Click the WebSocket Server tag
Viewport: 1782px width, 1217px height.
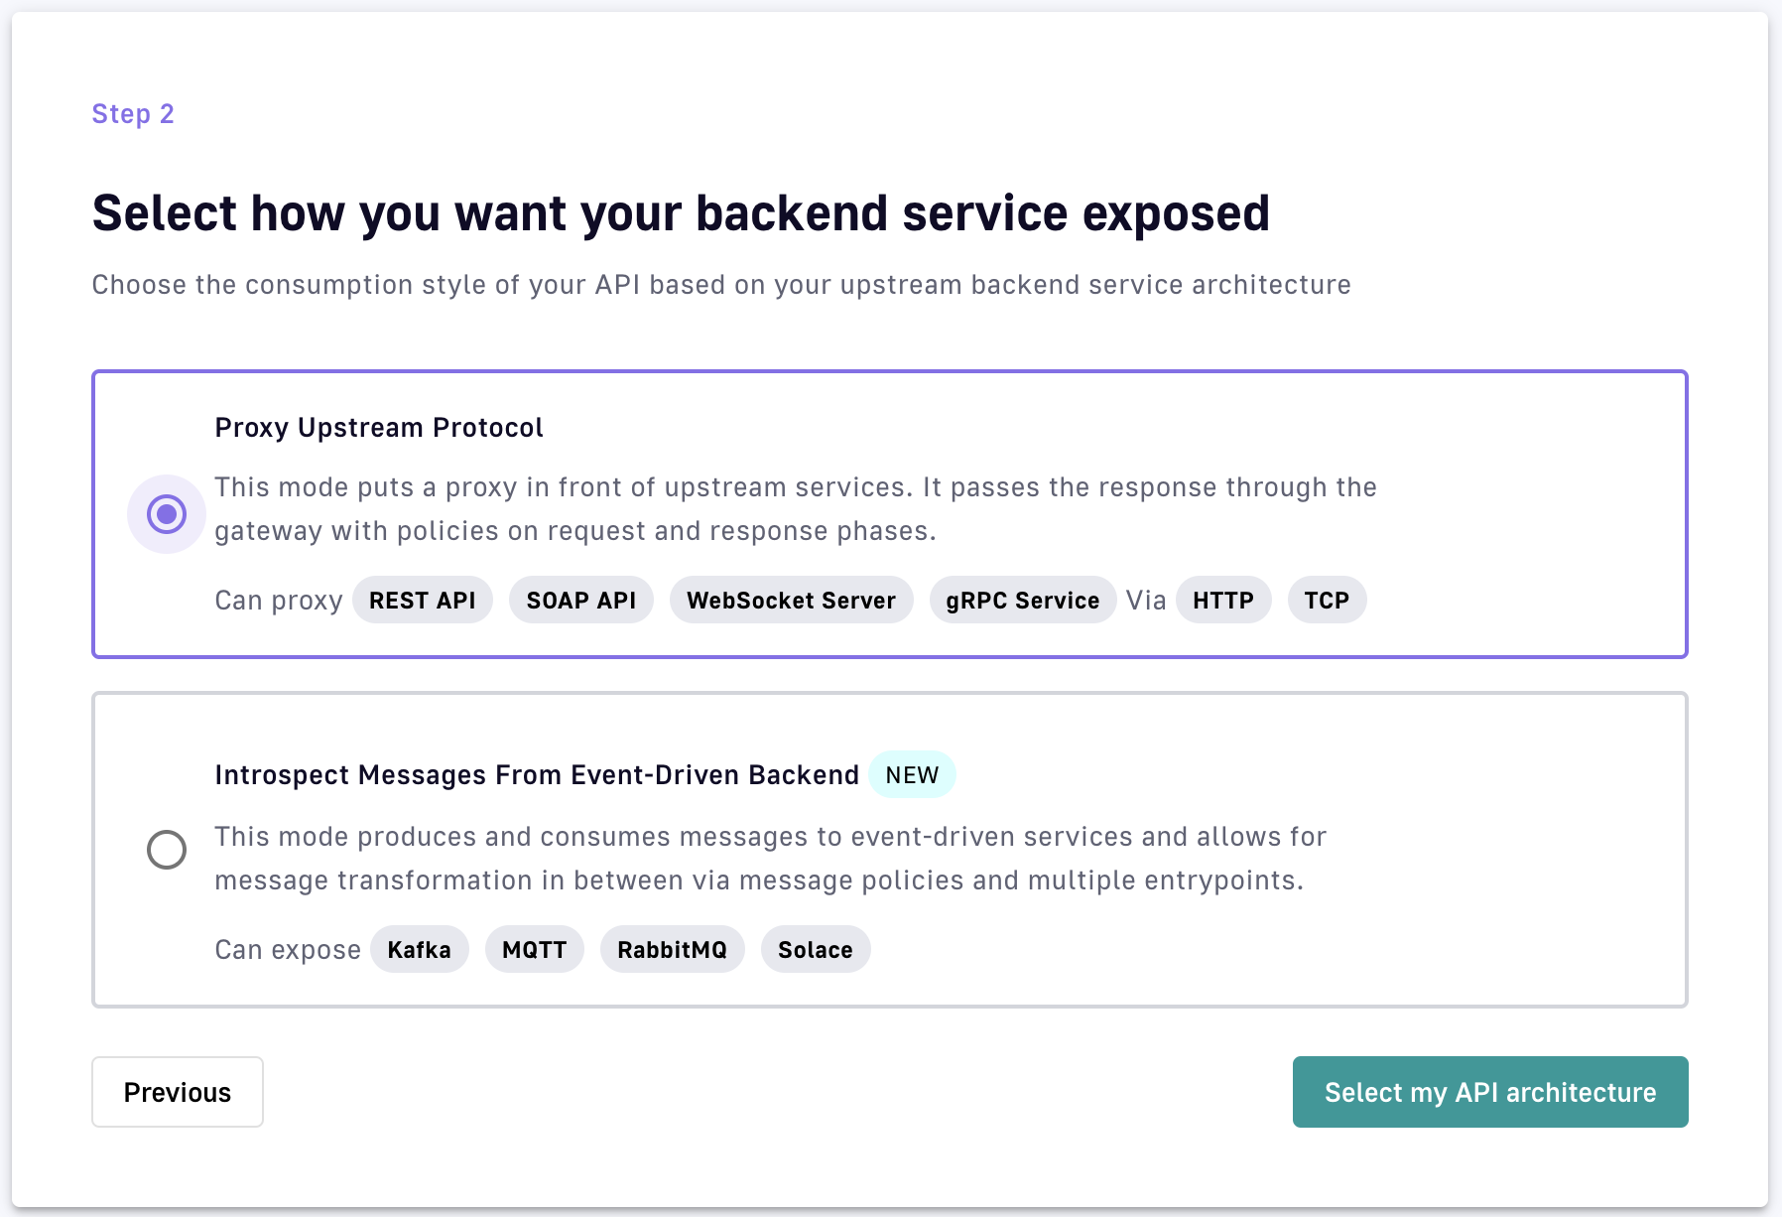[x=791, y=601]
